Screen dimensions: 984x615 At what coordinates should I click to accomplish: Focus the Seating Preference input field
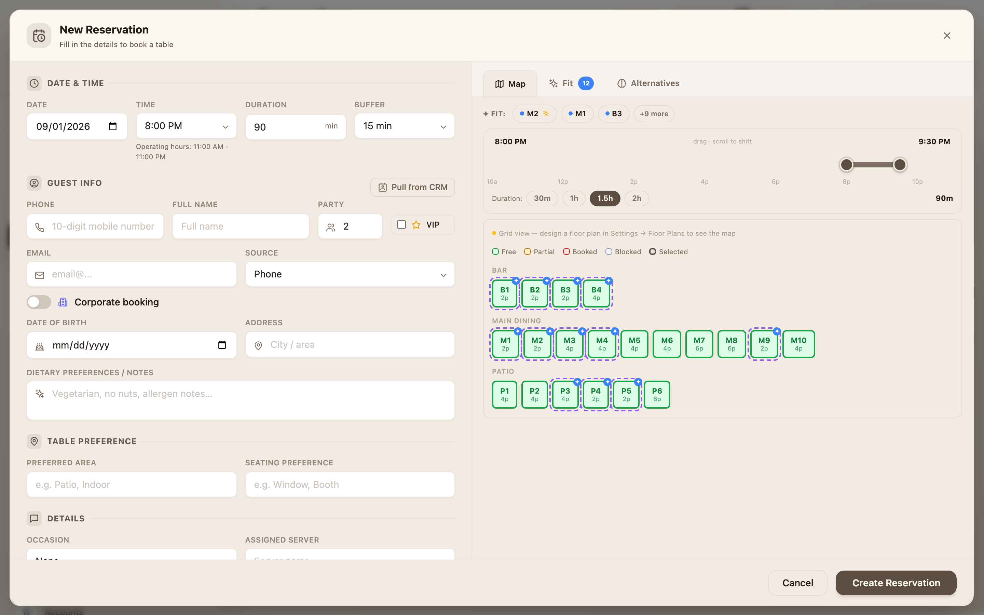coord(350,484)
